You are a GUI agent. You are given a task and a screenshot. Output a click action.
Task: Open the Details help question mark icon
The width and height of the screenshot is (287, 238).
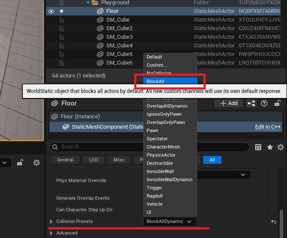pyautogui.click(x=264, y=103)
